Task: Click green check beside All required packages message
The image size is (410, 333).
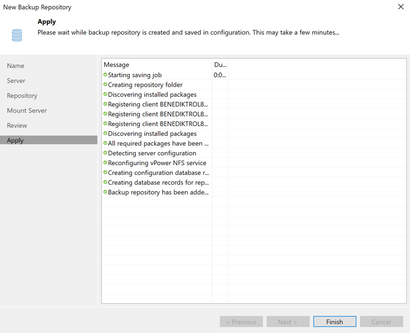Action: pyautogui.click(x=105, y=143)
